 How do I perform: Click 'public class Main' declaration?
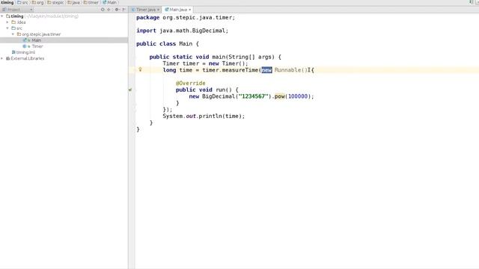165,43
